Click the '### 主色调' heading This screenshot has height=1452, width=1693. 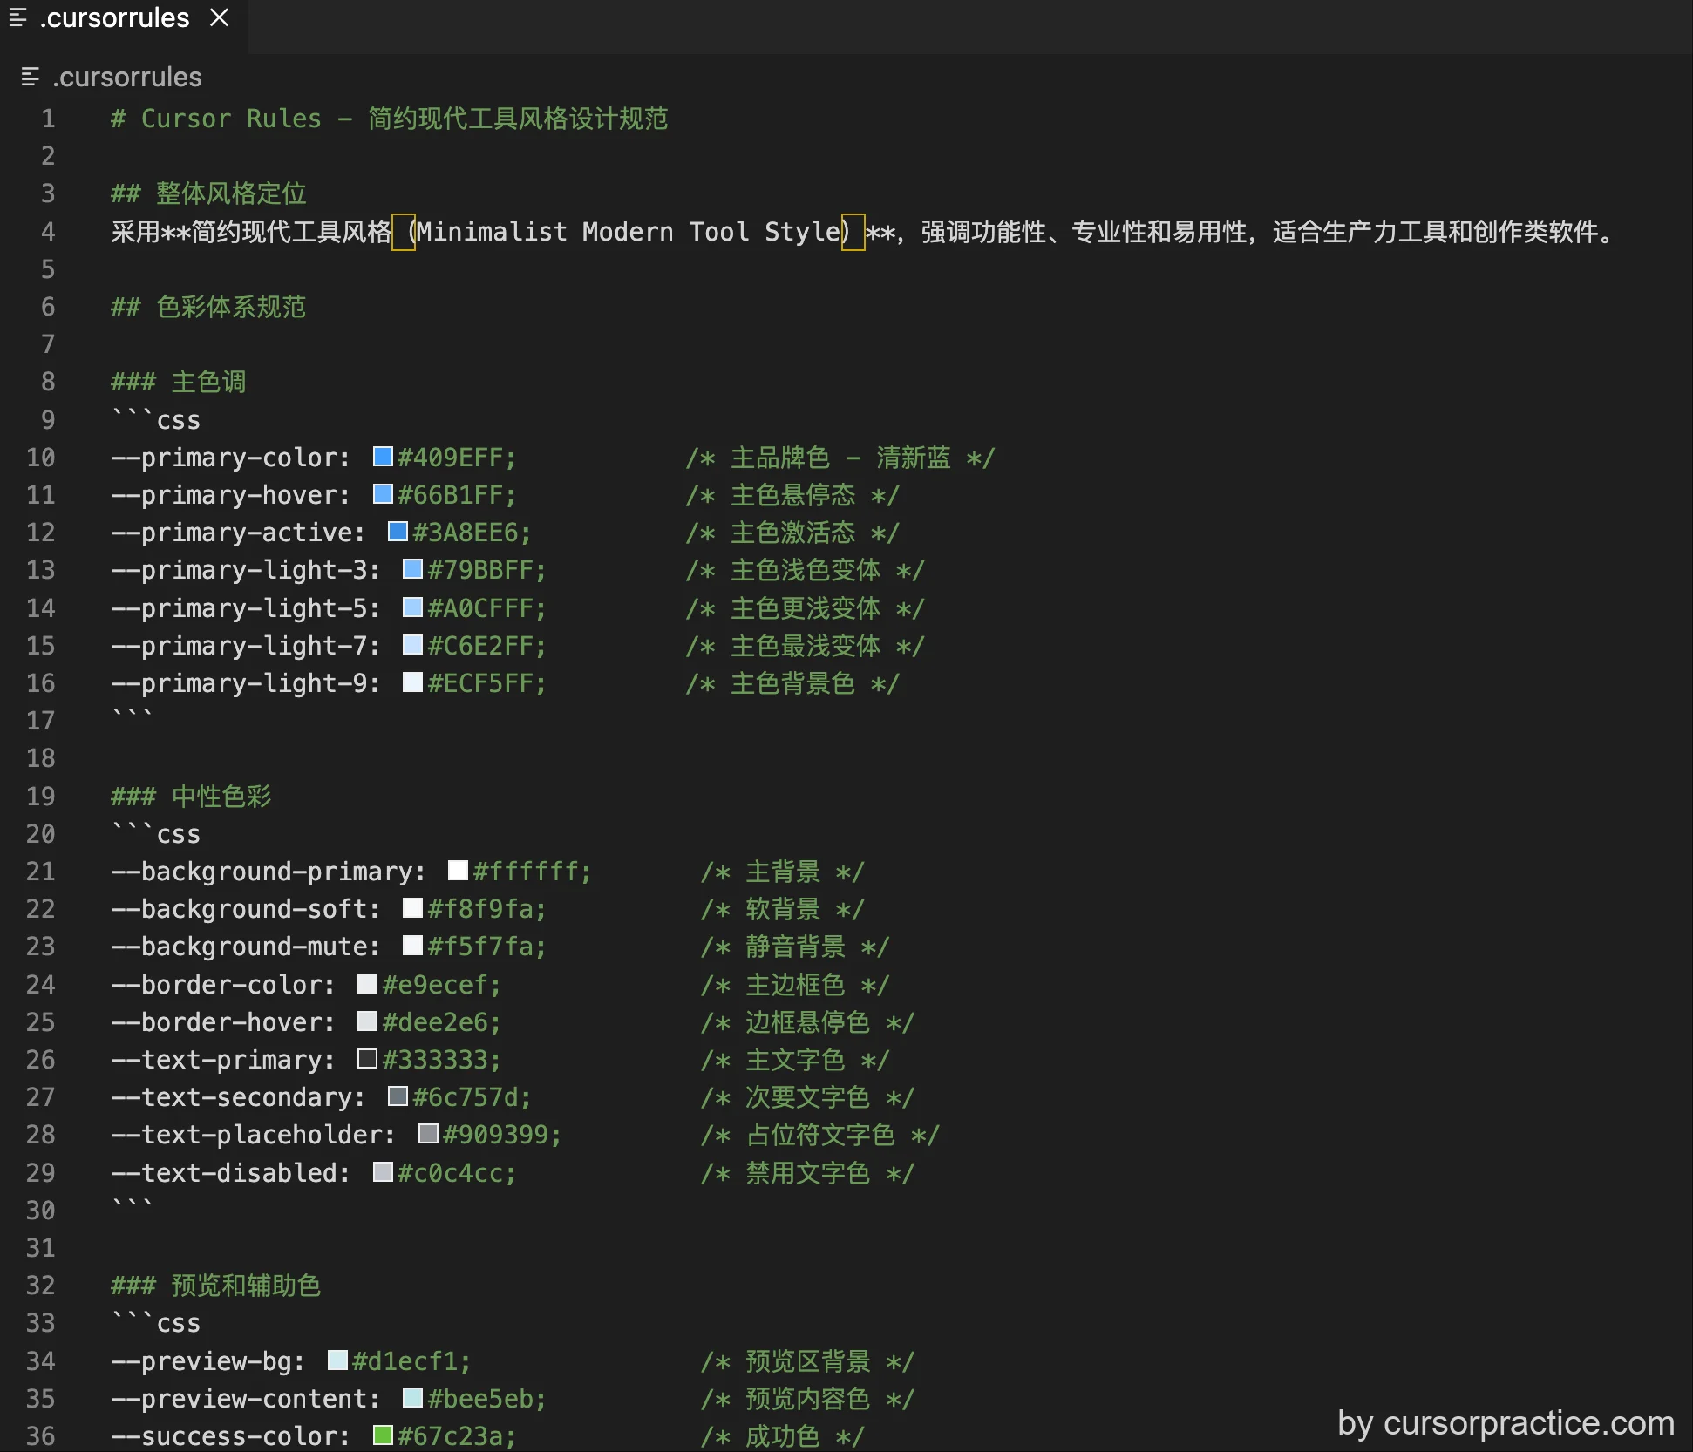tap(178, 382)
